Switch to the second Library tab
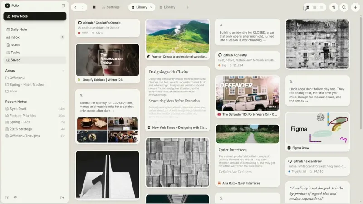Viewport: 363px width, 204px height. [x=167, y=7]
